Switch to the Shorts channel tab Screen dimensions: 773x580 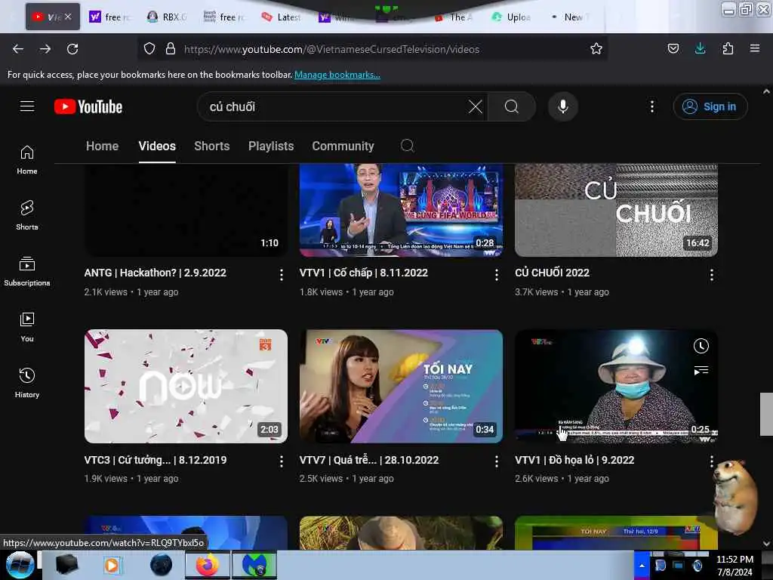click(x=211, y=146)
